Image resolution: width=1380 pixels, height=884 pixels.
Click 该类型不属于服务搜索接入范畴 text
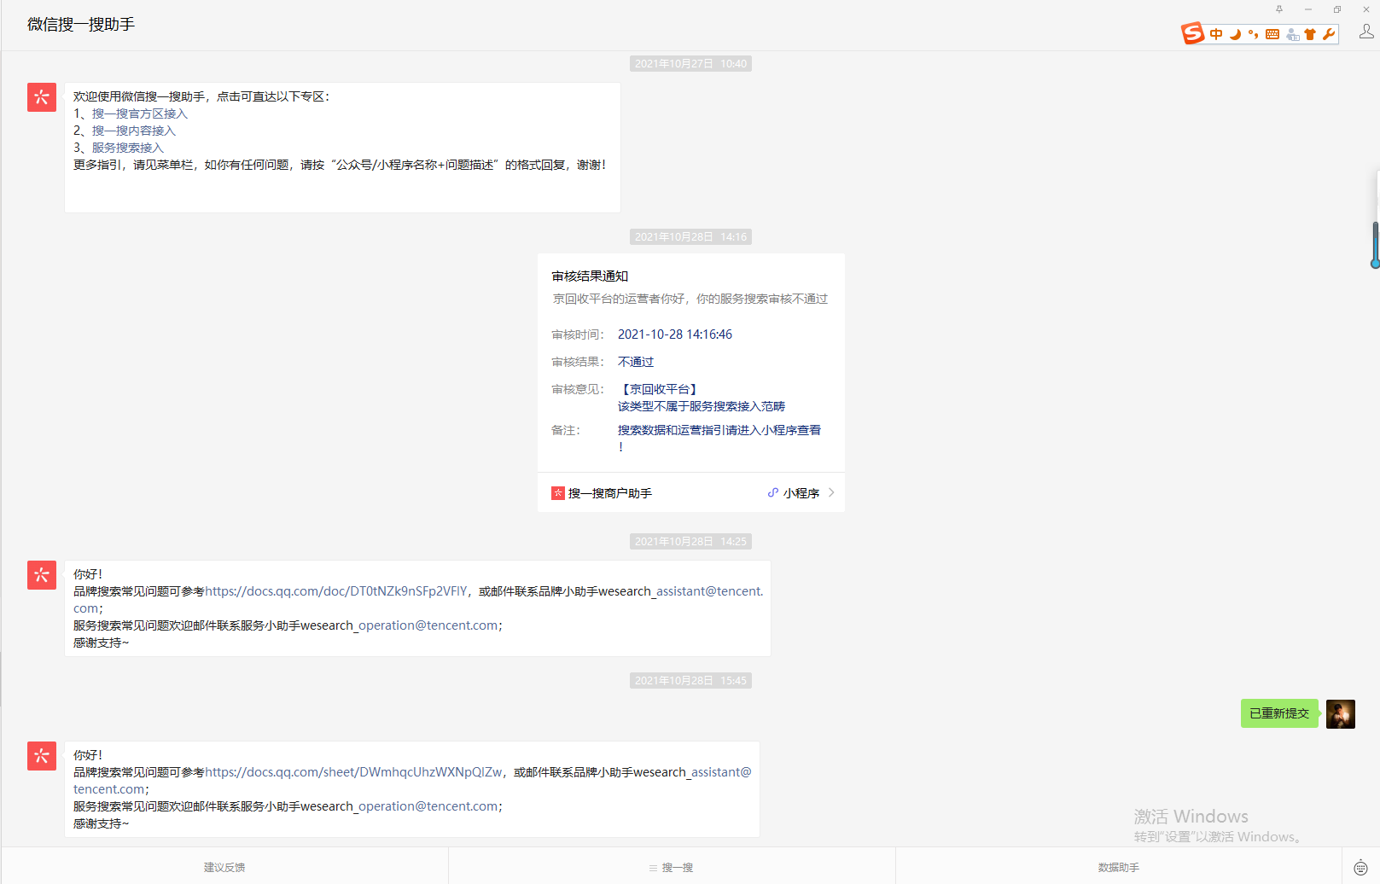(702, 406)
